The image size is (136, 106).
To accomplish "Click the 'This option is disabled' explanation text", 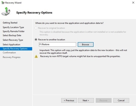I will pyautogui.click(x=83, y=33).
